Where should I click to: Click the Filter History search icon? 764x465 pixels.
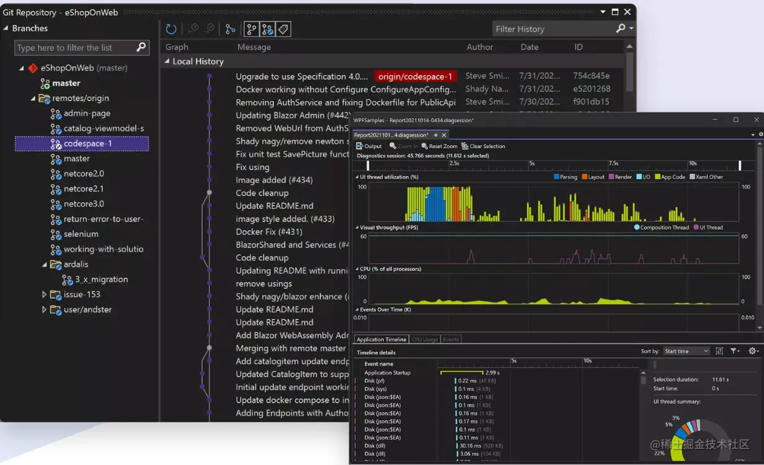[x=621, y=29]
